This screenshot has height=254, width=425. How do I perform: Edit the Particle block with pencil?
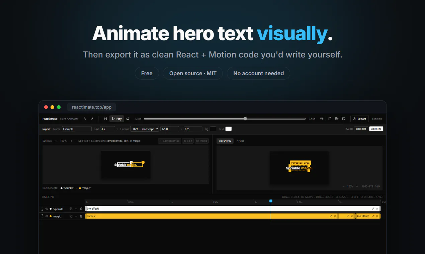(x=331, y=216)
